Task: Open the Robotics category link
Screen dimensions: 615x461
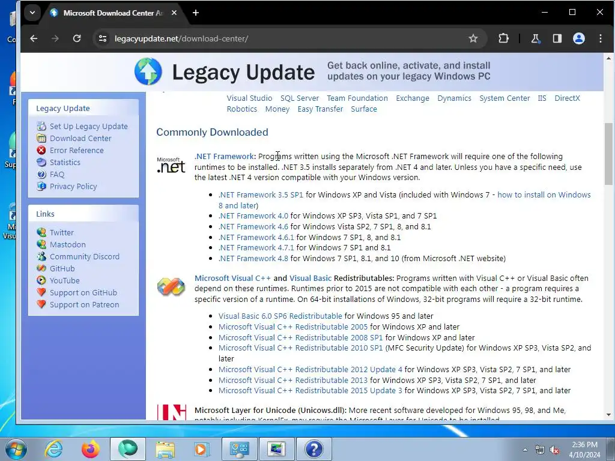Action: click(x=242, y=109)
